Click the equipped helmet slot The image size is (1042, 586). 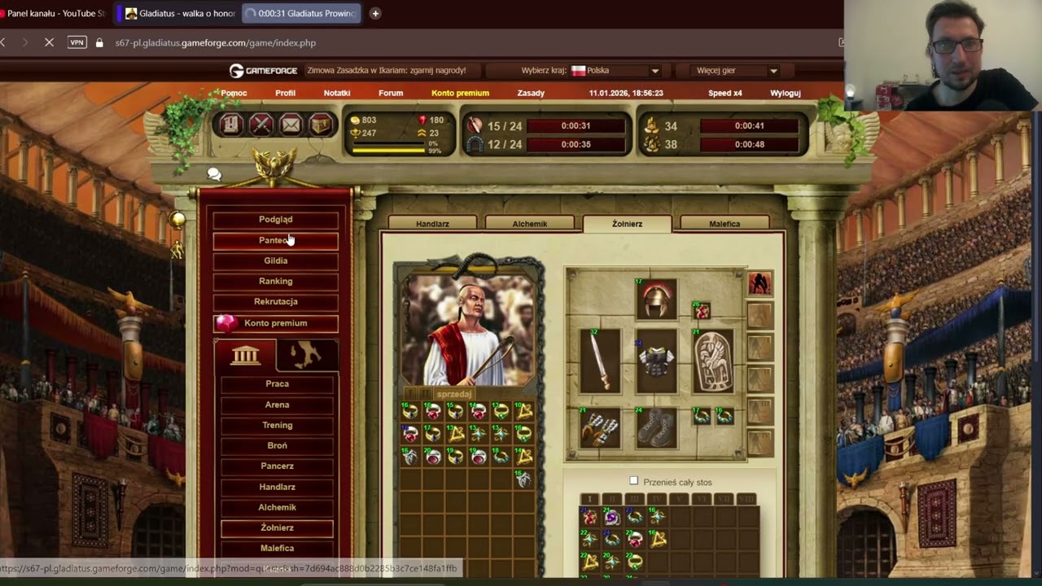point(657,300)
